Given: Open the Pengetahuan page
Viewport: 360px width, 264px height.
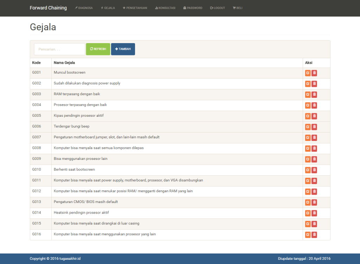Looking at the screenshot, I should (135, 8).
